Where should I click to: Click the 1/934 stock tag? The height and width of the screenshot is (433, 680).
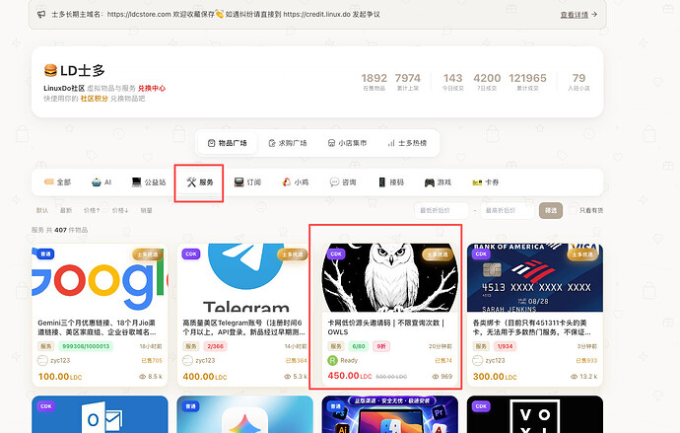tap(505, 346)
